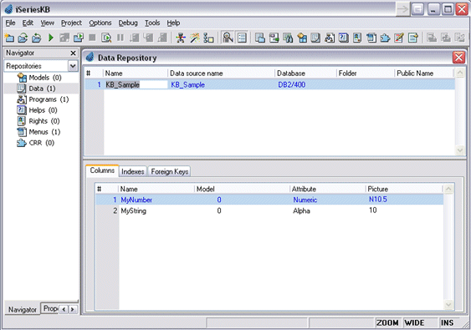Click the Open Project folder icon

(x=23, y=38)
